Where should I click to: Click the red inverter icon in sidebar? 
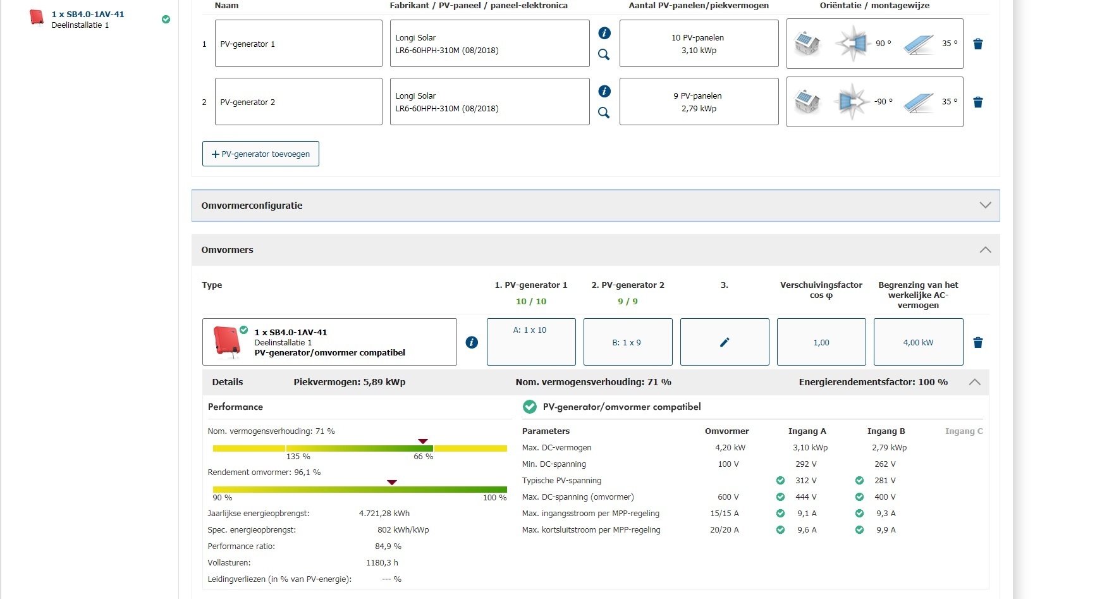tap(37, 18)
